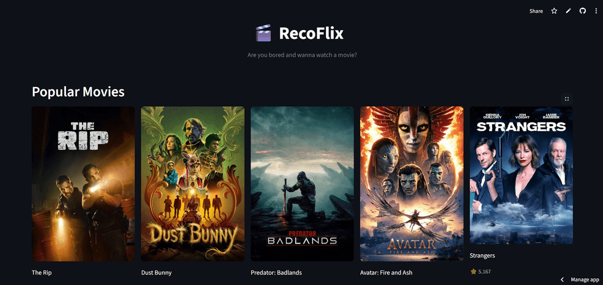
Task: Click the 'The Rip' title text
Action: (x=41, y=273)
